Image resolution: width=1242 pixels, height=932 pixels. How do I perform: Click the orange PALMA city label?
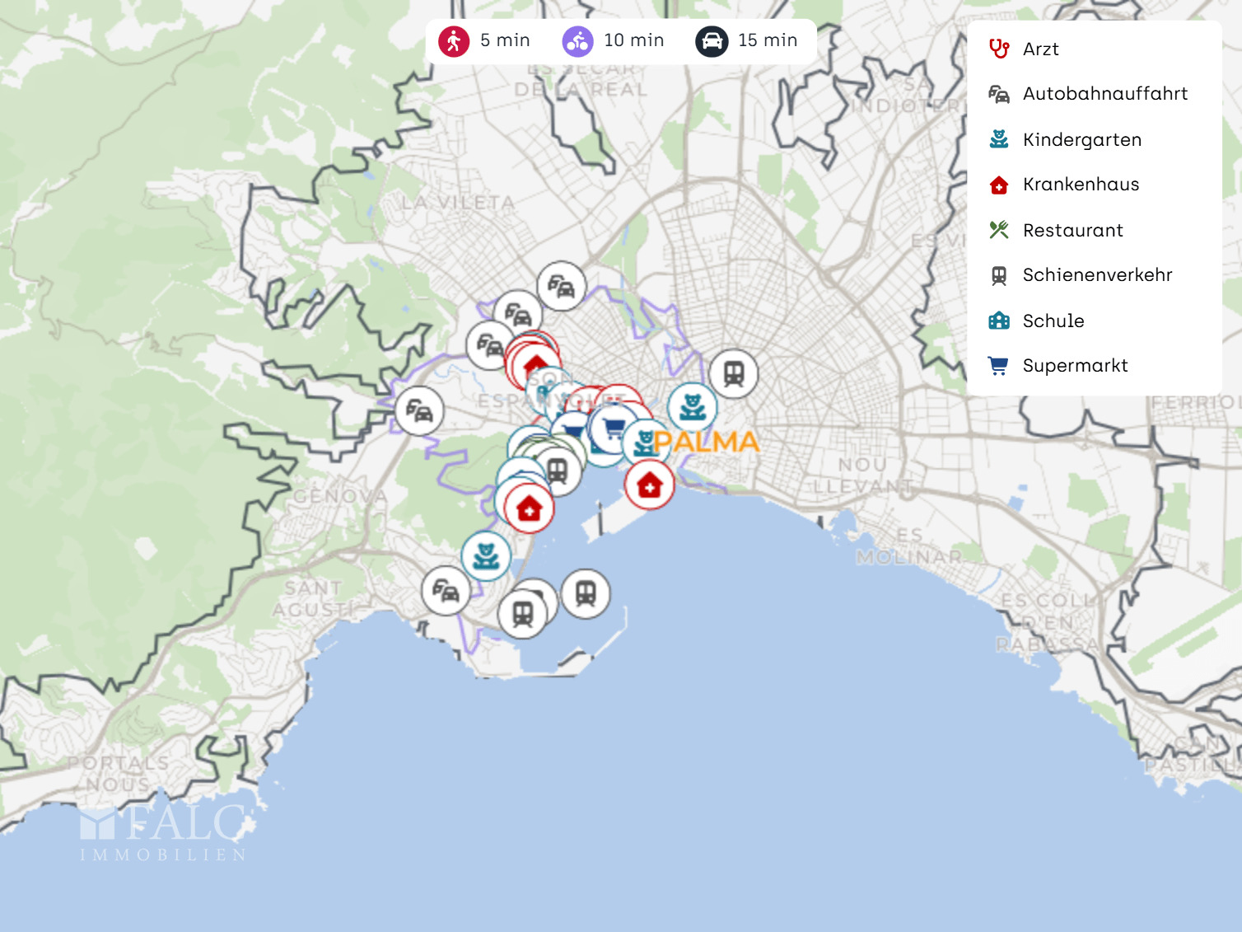[x=707, y=443]
